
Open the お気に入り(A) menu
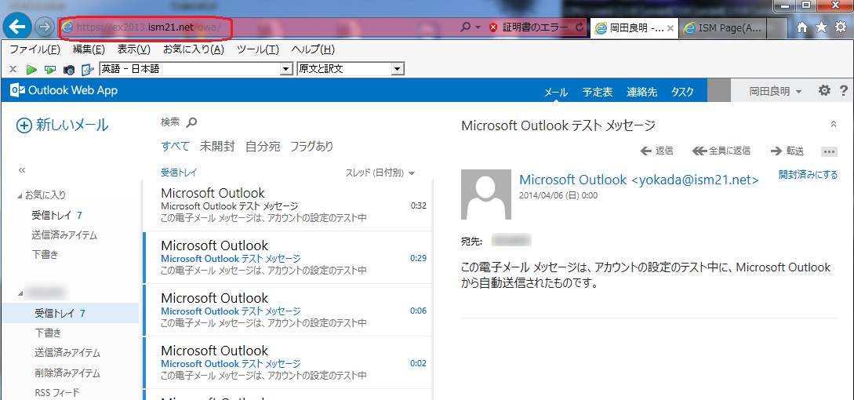193,49
